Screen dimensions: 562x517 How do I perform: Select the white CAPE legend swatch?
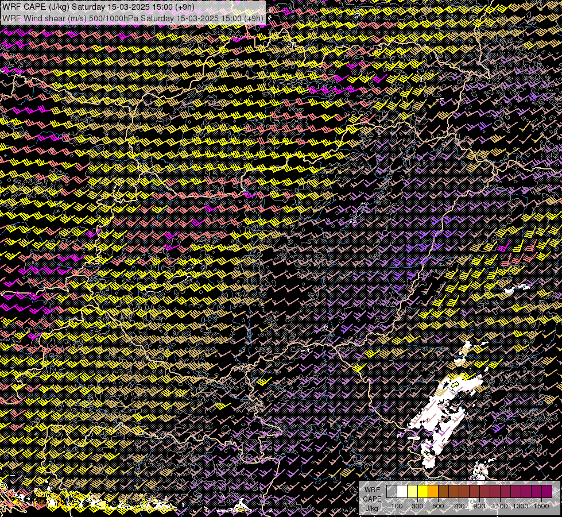[x=402, y=491]
